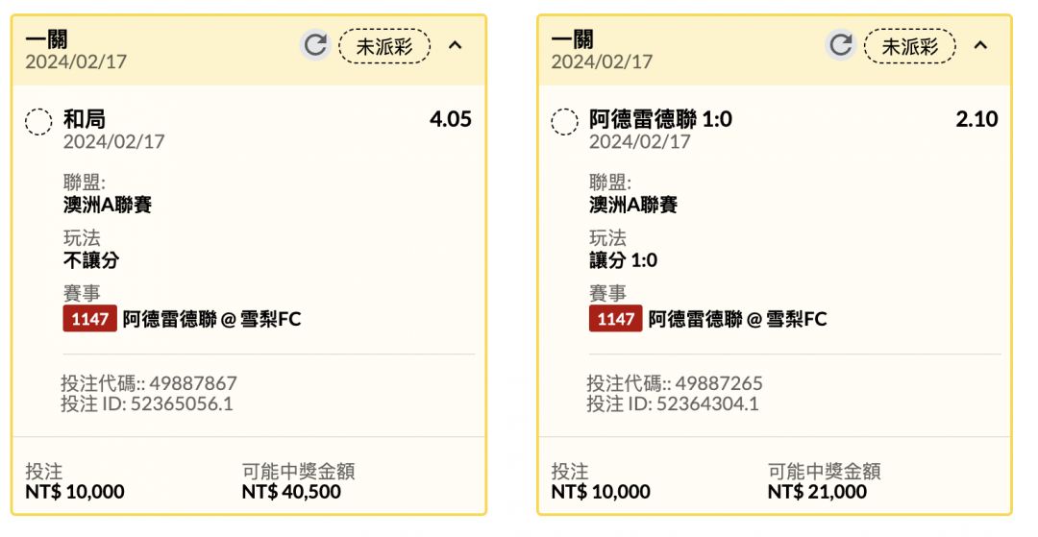The image size is (1038, 537).
Task: Click 未派彩 status badge on right card
Action: pos(910,46)
